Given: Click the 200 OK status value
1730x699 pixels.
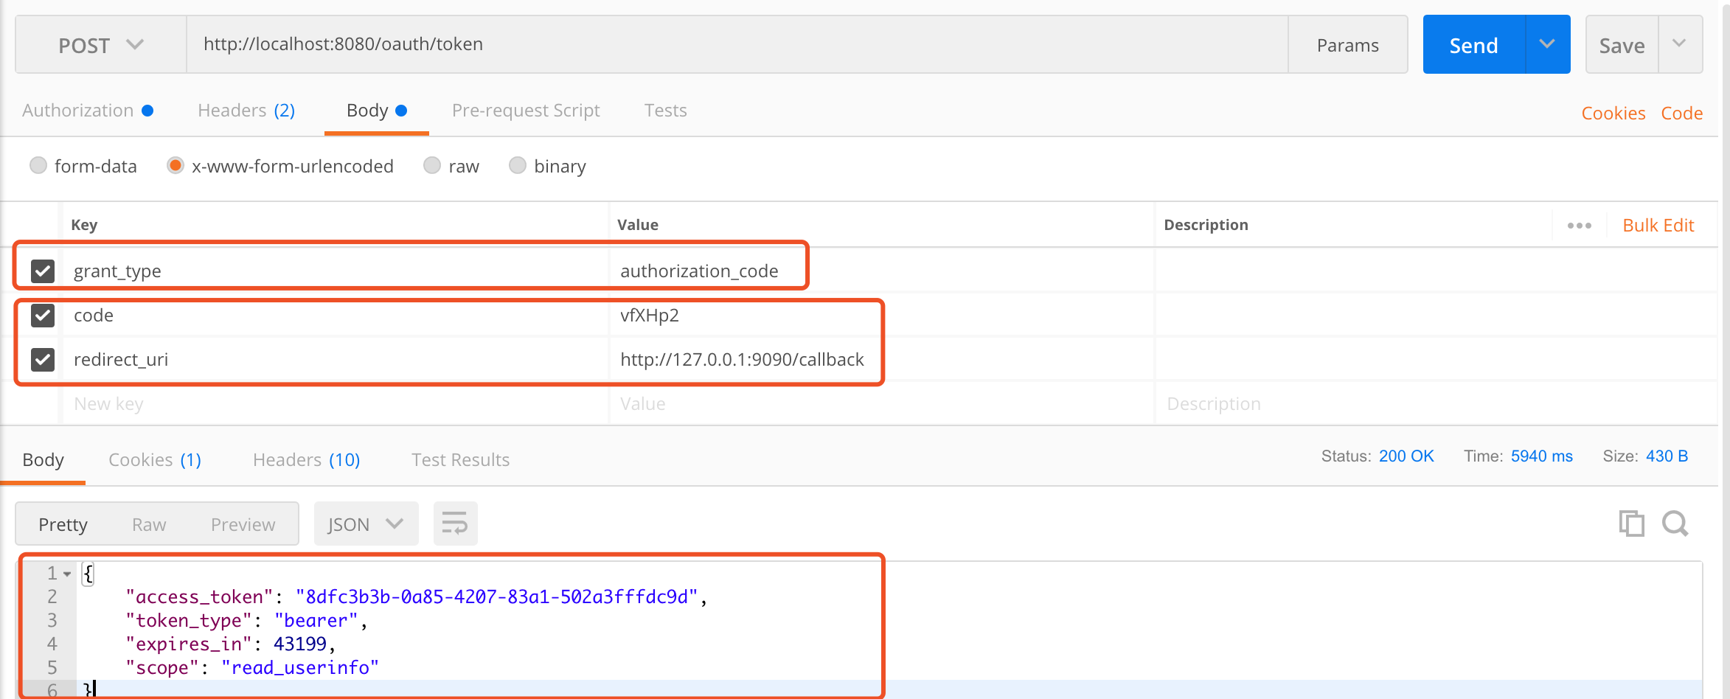Looking at the screenshot, I should (1406, 456).
